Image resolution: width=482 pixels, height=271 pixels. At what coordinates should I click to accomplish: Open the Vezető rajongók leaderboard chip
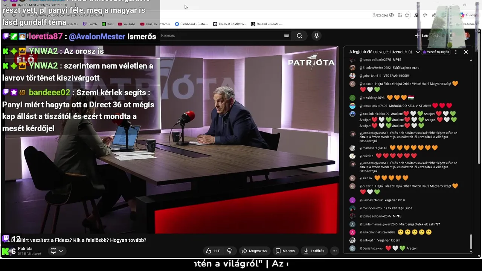click(436, 52)
